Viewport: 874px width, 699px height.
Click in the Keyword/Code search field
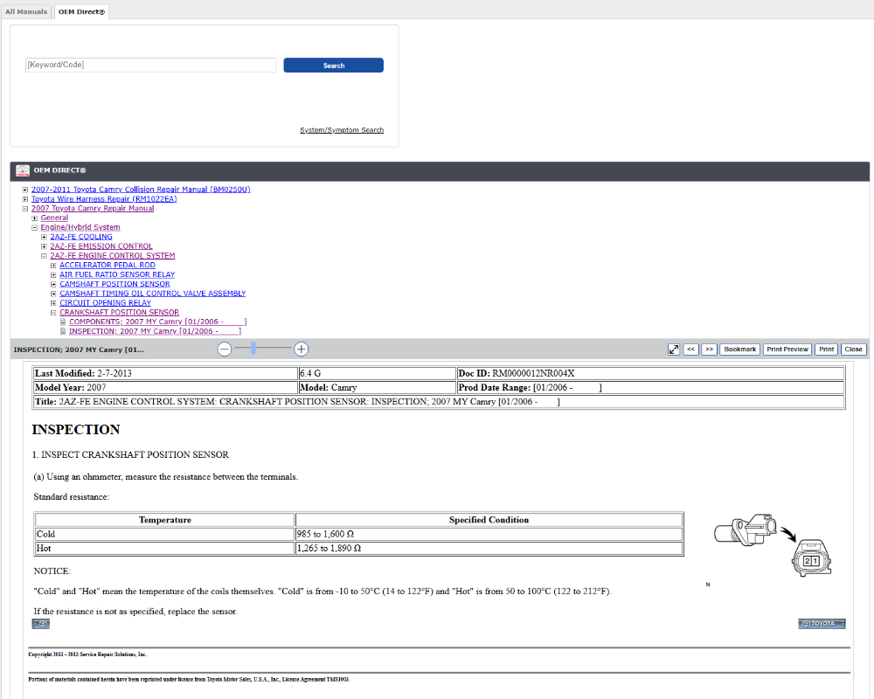[150, 65]
